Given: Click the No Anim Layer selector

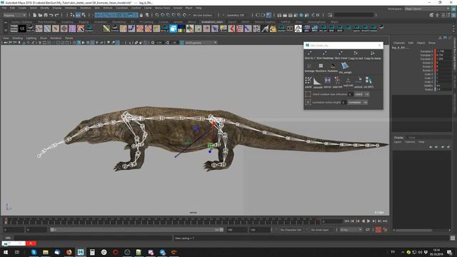Looking at the screenshot, I should [x=320, y=230].
